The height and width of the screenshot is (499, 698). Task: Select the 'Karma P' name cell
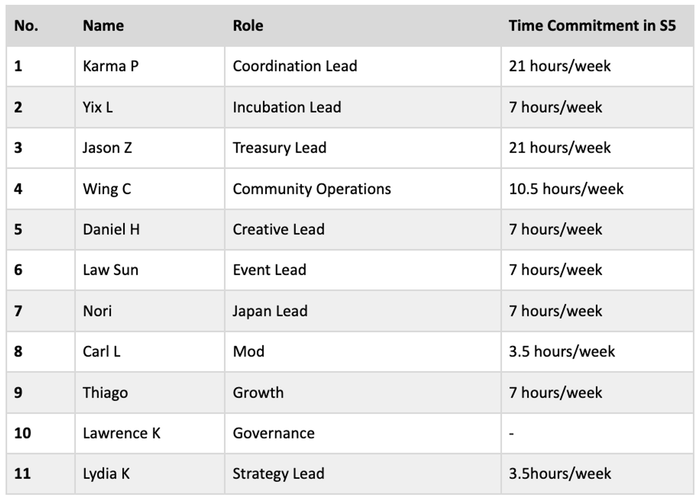coord(111,66)
